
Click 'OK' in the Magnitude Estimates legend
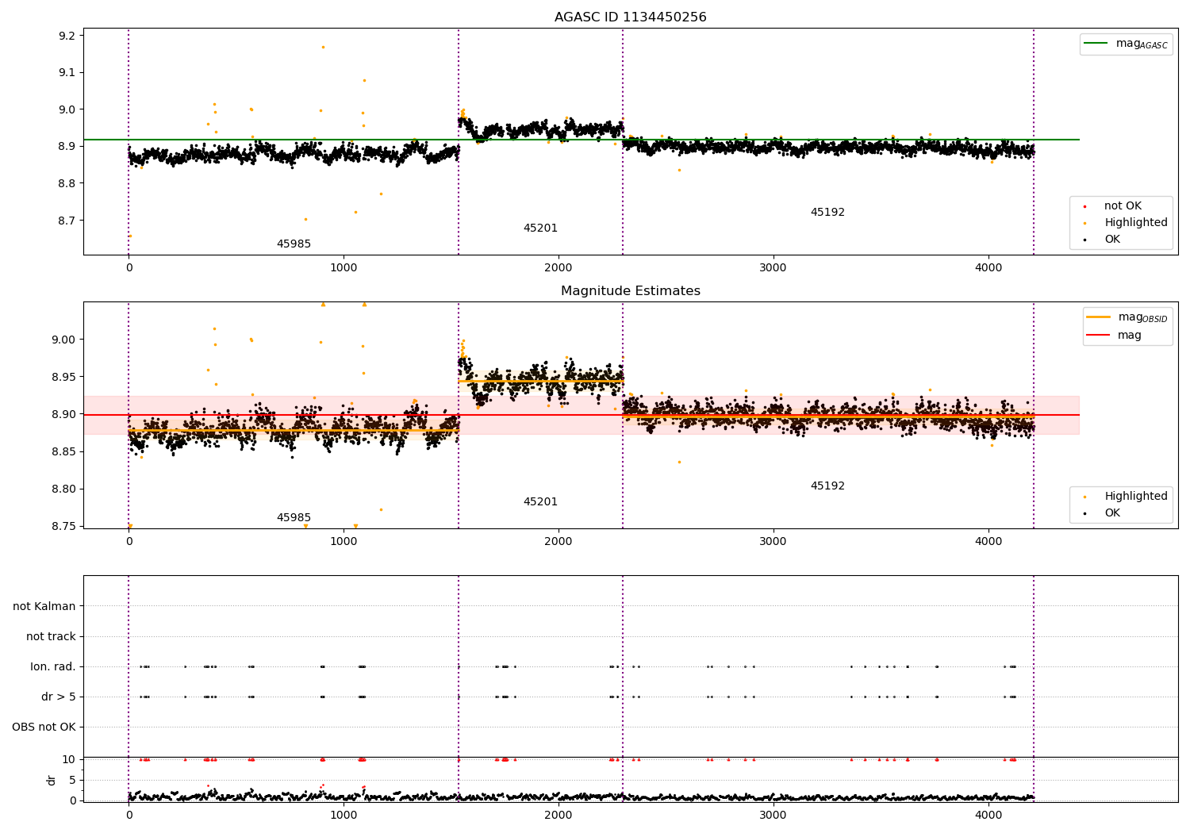[x=1112, y=513]
